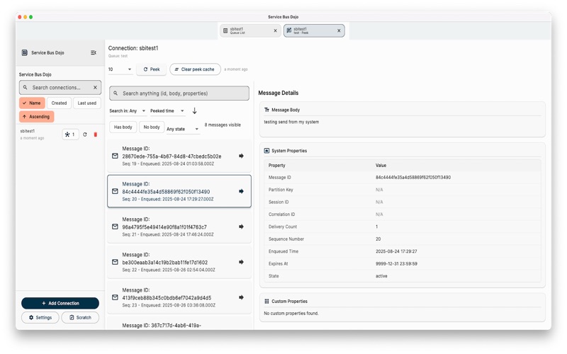Click in Search connections field

click(60, 87)
